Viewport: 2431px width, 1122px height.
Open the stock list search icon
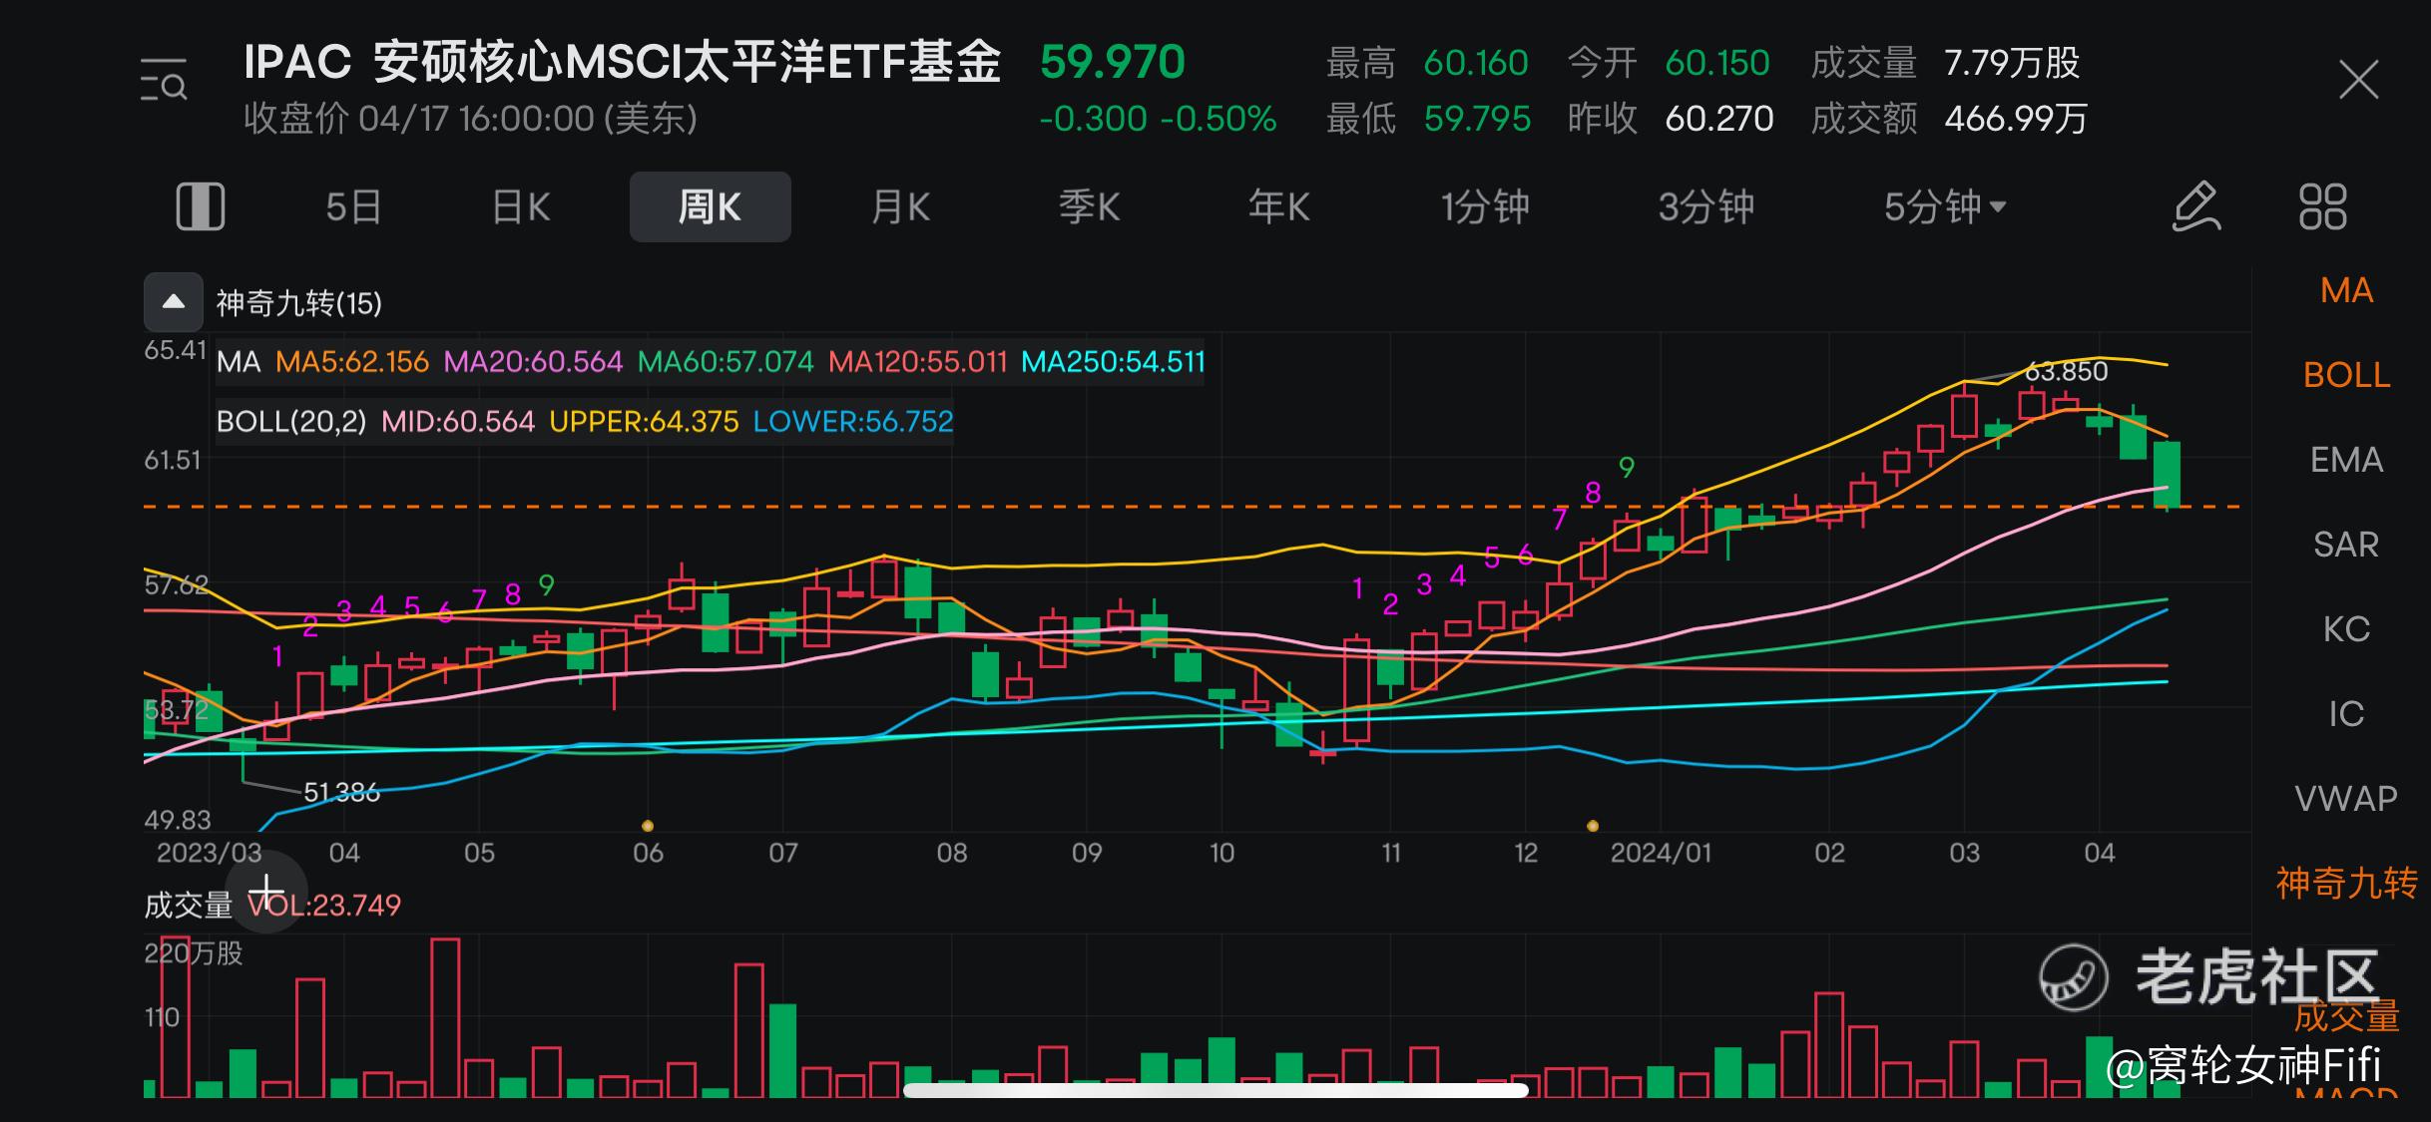pyautogui.click(x=164, y=81)
